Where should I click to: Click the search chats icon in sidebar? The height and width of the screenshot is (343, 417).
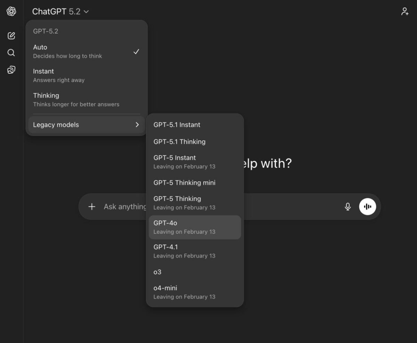(x=11, y=52)
